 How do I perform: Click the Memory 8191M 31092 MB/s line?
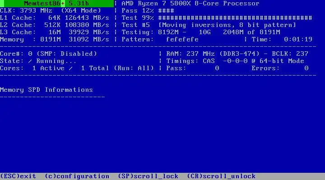[55, 39]
